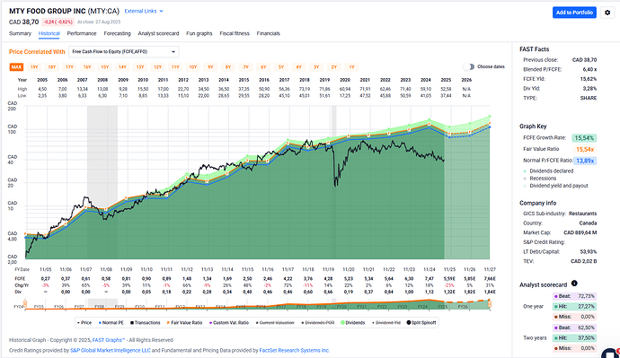Image resolution: width=620 pixels, height=358 pixels.
Task: Click the Market Cap CAD 889,64 M value
Action: (x=580, y=232)
